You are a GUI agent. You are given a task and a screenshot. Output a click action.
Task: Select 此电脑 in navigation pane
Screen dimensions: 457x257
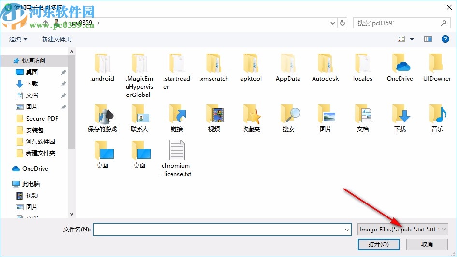[x=31, y=184]
